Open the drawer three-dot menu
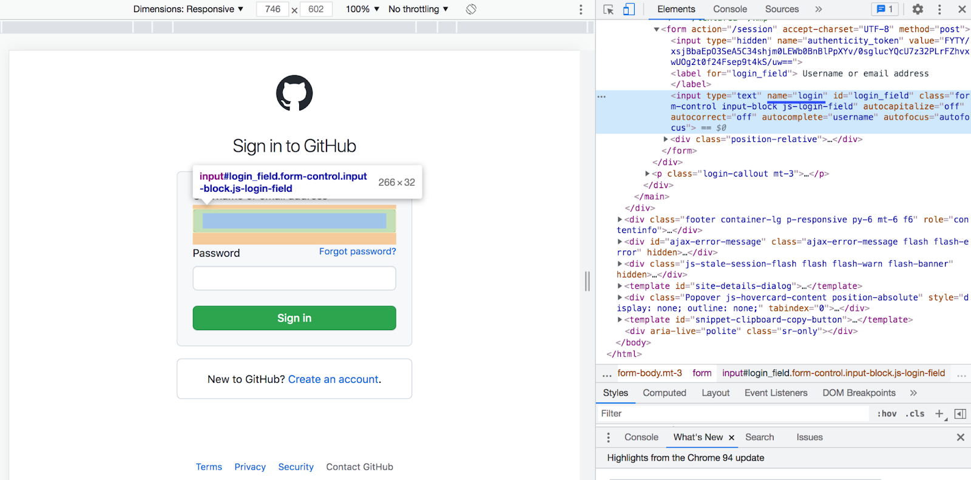 pyautogui.click(x=608, y=438)
